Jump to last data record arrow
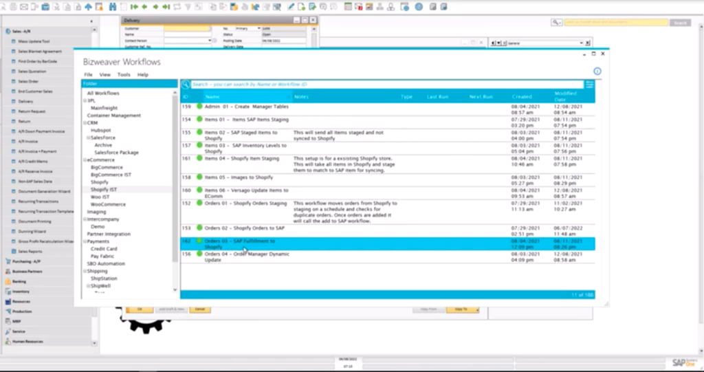 click(x=166, y=7)
